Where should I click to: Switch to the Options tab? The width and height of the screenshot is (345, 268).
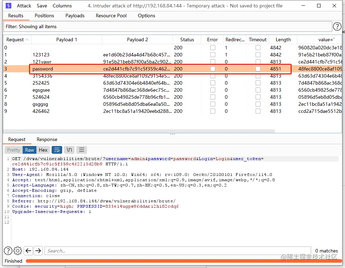147,16
